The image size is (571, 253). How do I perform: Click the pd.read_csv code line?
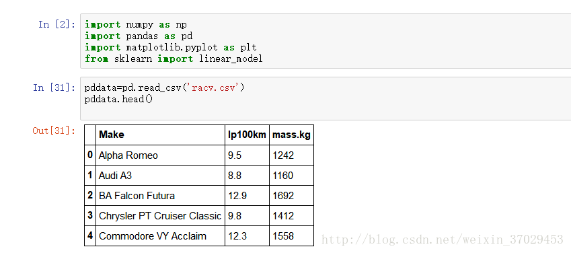tap(164, 88)
